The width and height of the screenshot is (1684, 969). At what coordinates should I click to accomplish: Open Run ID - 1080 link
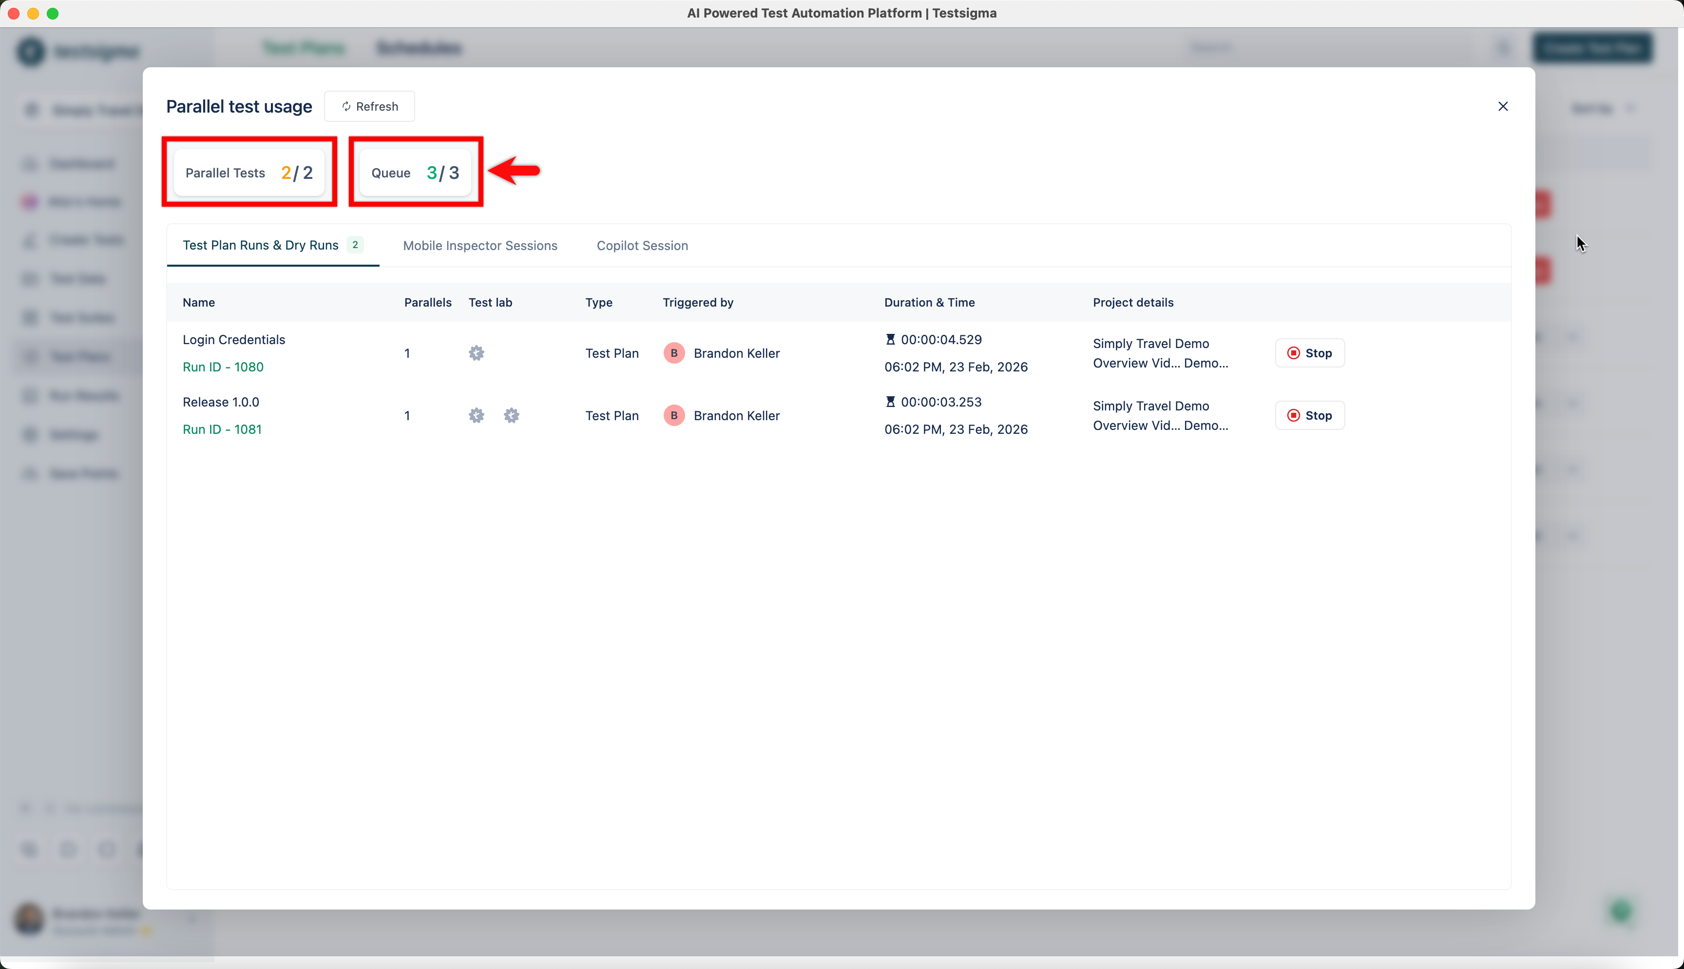[x=223, y=367]
